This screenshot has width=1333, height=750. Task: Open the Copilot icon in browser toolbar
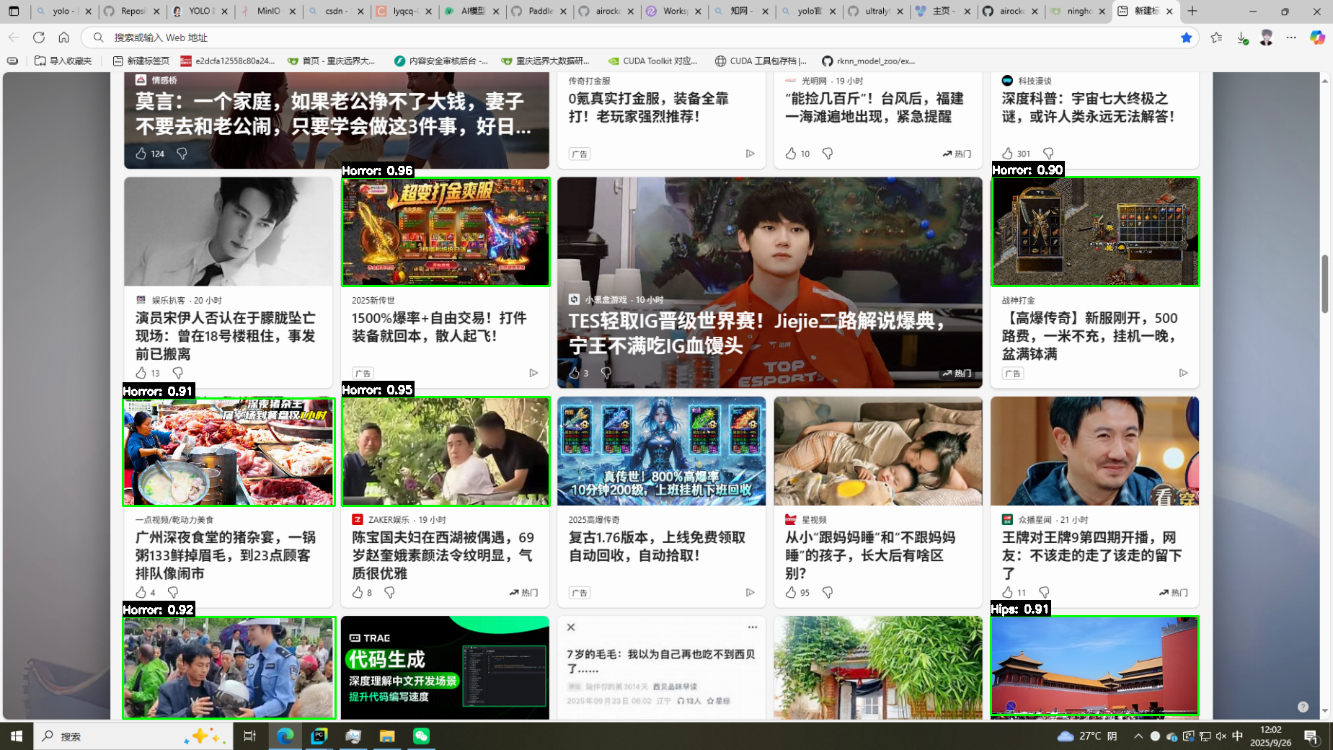[x=1317, y=37]
